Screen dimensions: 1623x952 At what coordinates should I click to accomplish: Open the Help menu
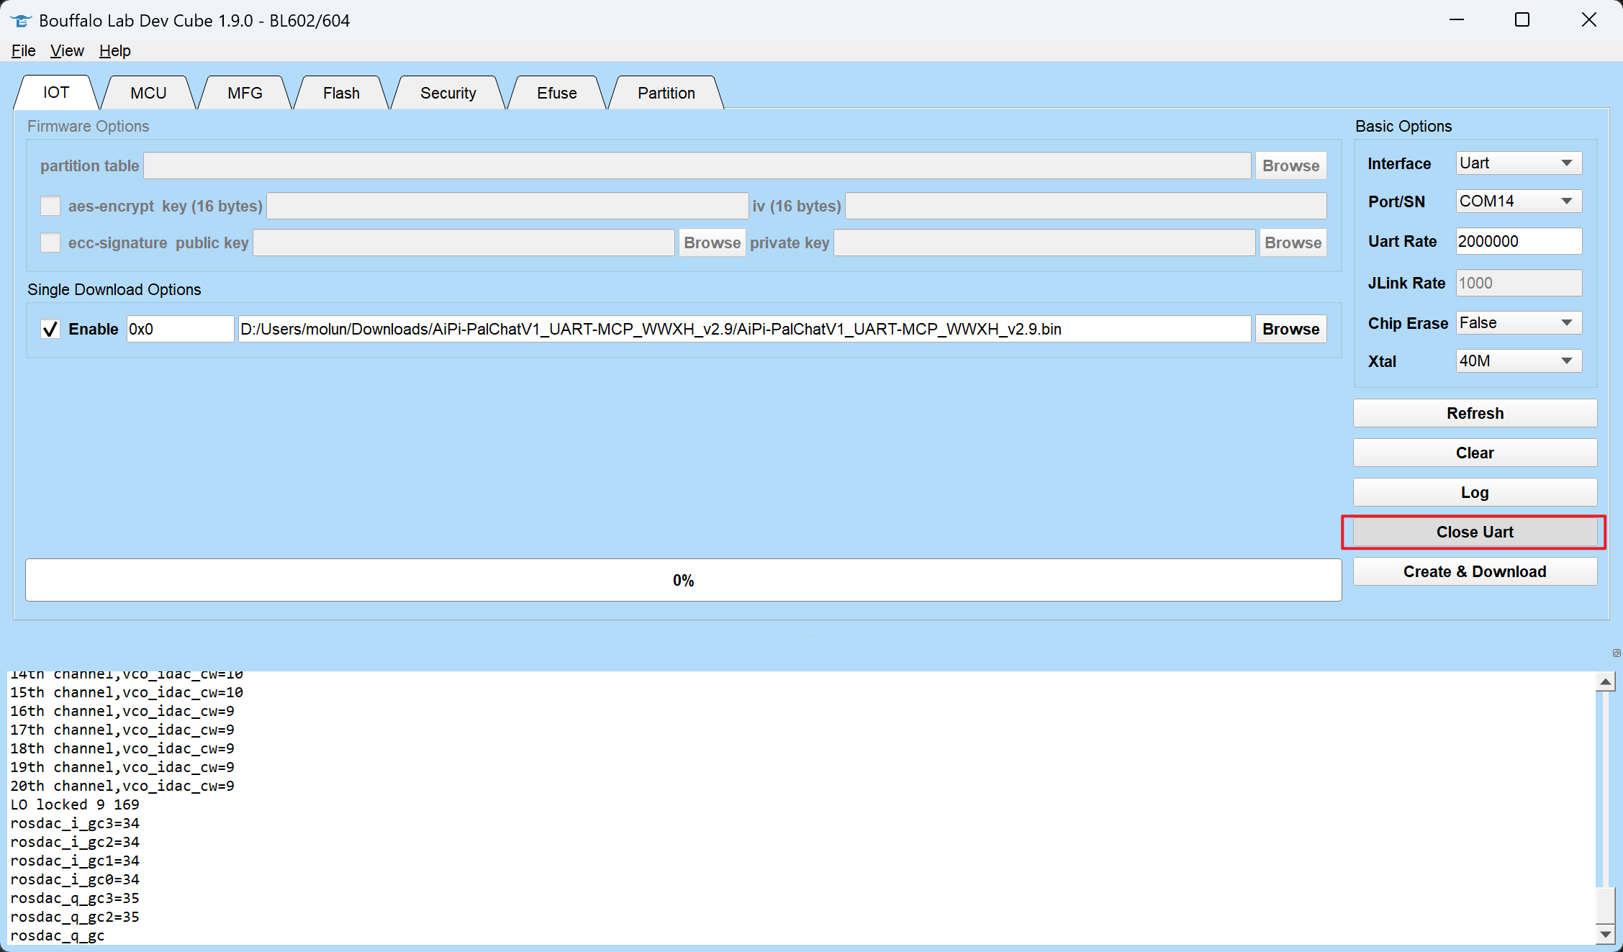pyautogui.click(x=115, y=50)
